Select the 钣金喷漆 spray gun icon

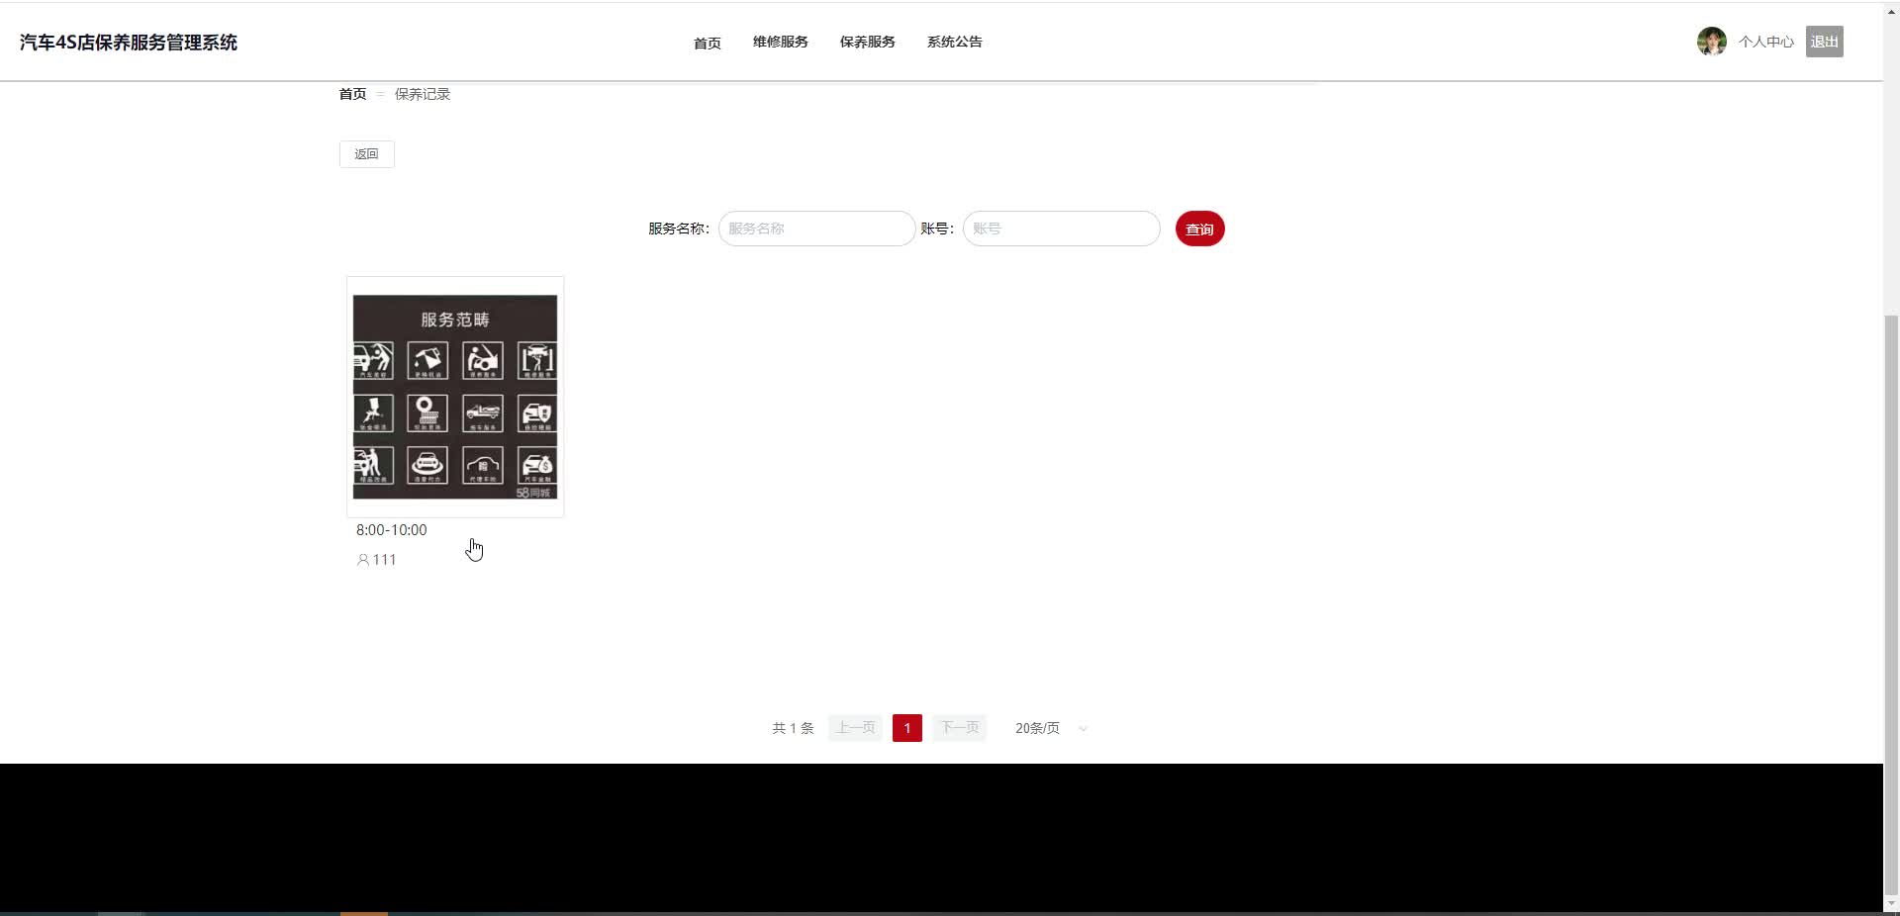tap(372, 412)
